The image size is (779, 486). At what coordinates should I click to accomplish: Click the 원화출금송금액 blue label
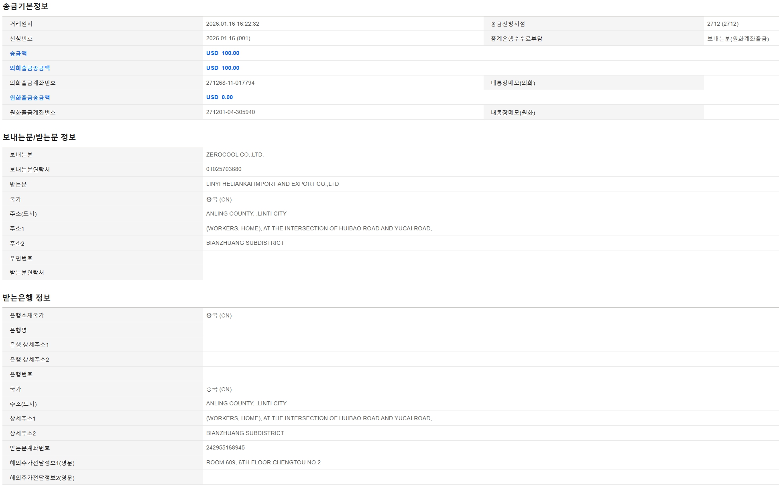(x=30, y=98)
